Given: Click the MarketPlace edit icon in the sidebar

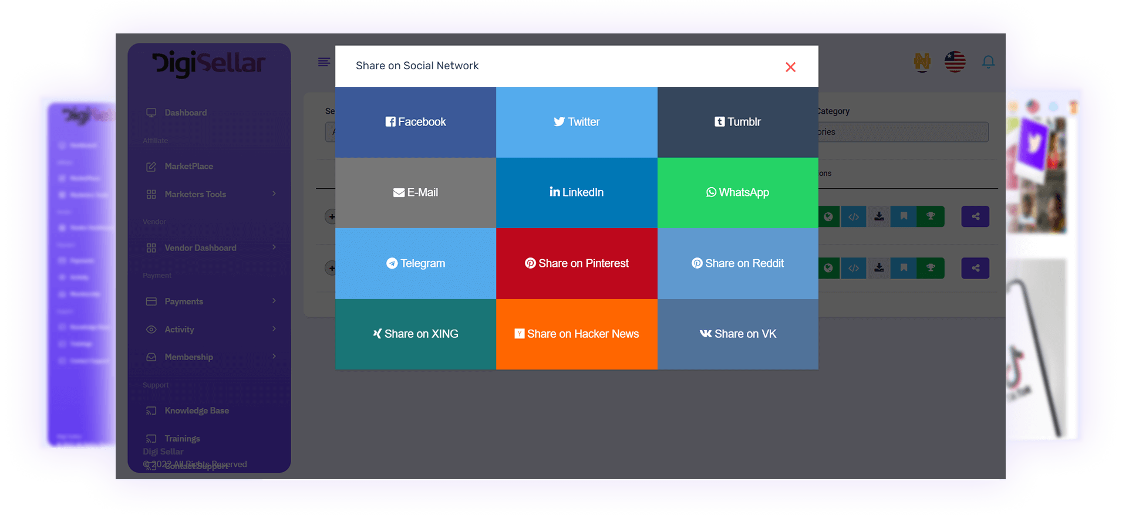Looking at the screenshot, I should click(x=151, y=167).
